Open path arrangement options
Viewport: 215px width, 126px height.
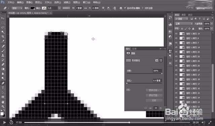(114, 8)
